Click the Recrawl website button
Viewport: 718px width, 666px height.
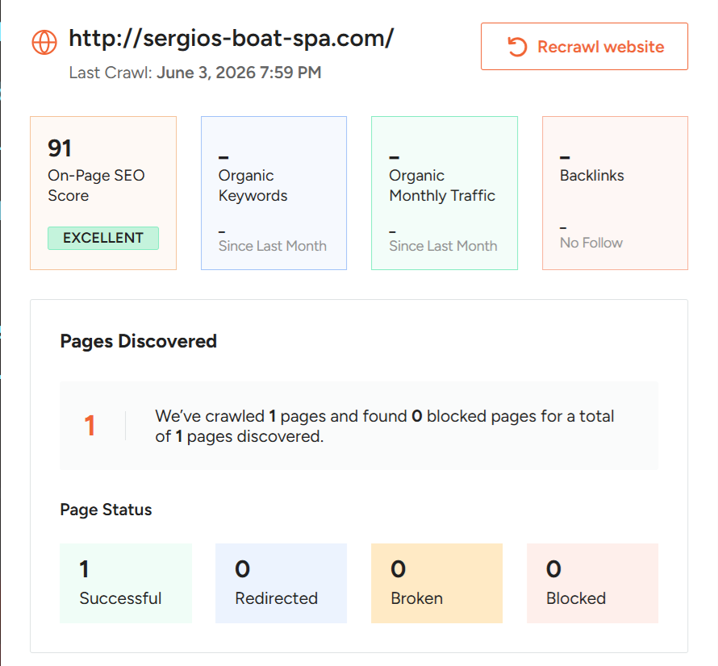584,46
